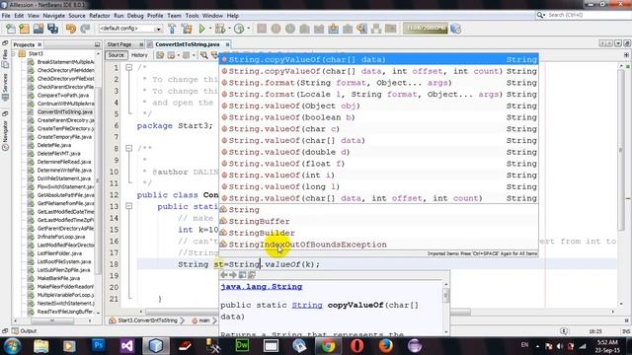Click the memory usage garbage collection bar
Screen dimensions: 632x355
pos(425,29)
